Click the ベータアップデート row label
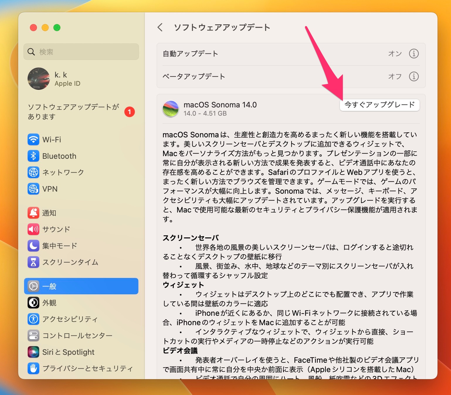 [x=194, y=77]
